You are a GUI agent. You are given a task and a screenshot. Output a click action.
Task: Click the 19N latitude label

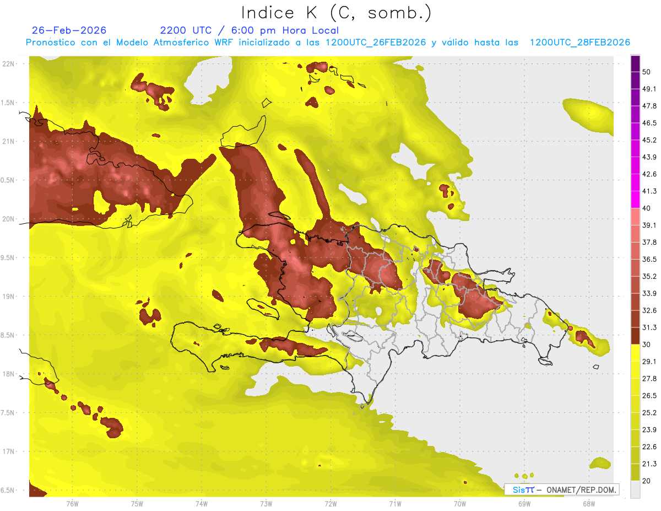pos(9,297)
